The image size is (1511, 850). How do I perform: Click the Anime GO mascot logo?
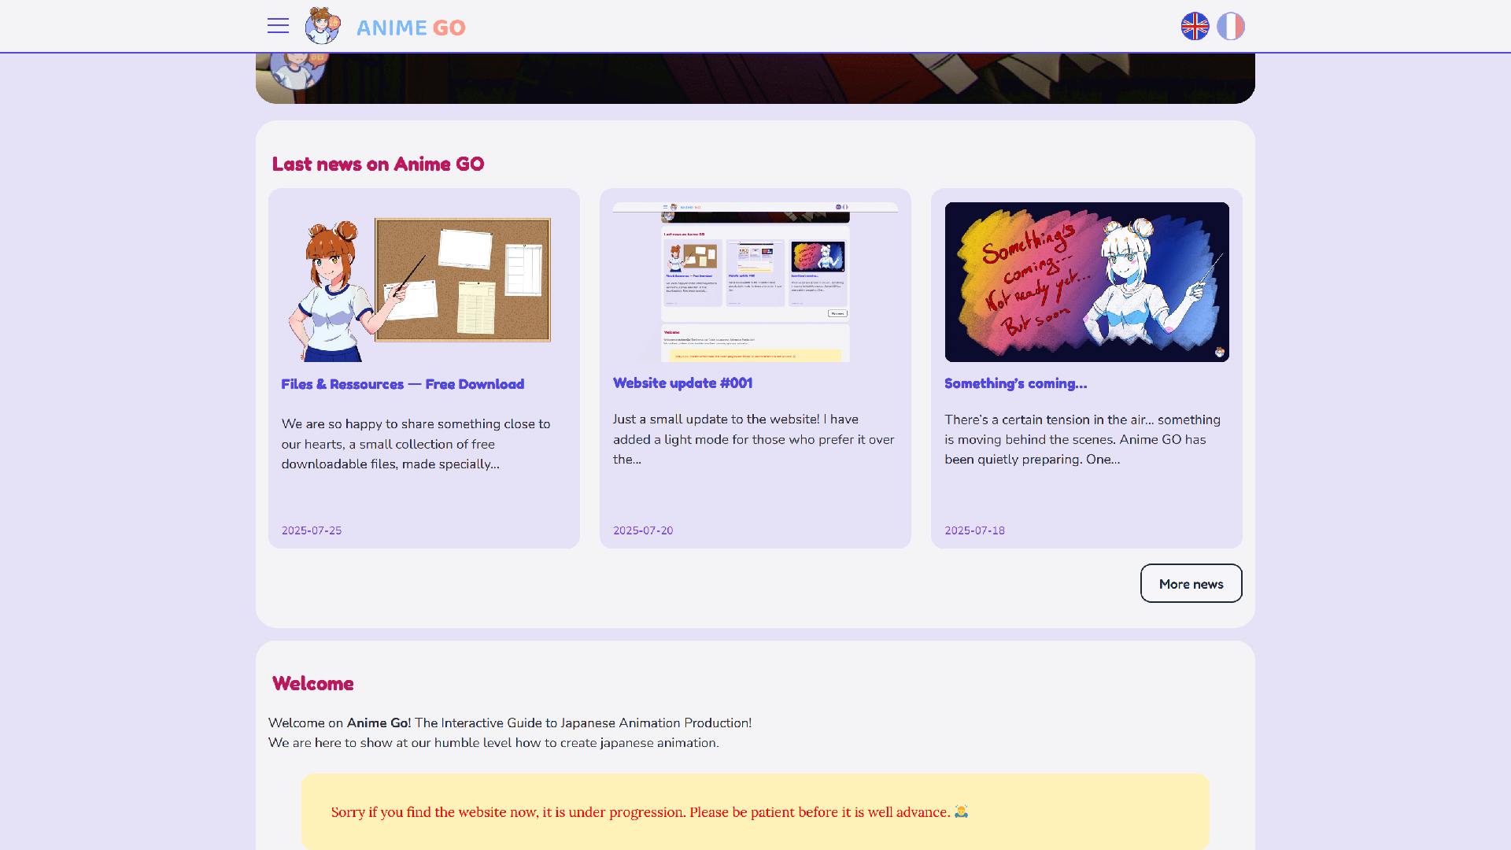pyautogui.click(x=323, y=26)
